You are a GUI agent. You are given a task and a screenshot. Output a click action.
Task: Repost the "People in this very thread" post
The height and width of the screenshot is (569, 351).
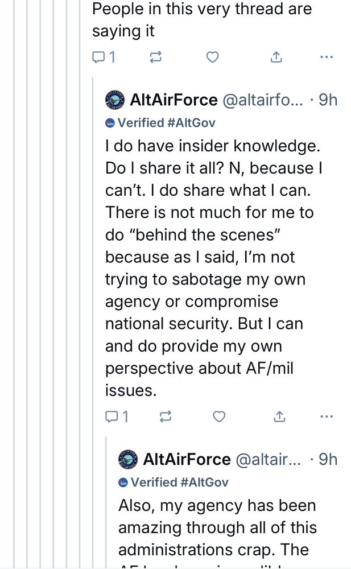coord(155,57)
